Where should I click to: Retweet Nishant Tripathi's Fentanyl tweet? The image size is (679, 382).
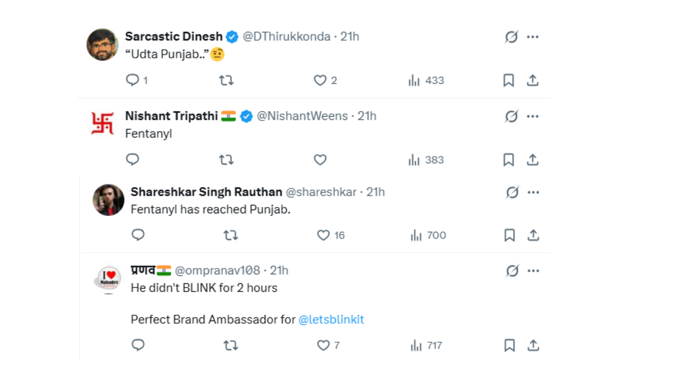click(x=227, y=160)
